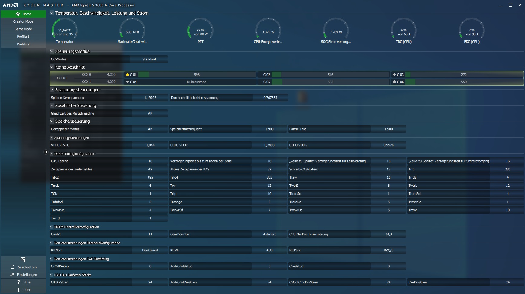Click the CCX 0 row label
Screen dimensions: 525x294
[x=86, y=75]
